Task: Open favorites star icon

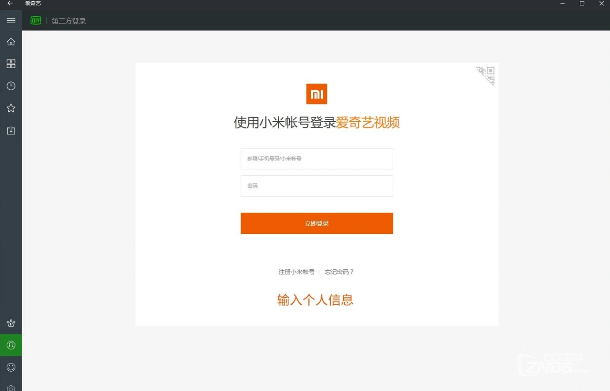Action: pos(11,108)
